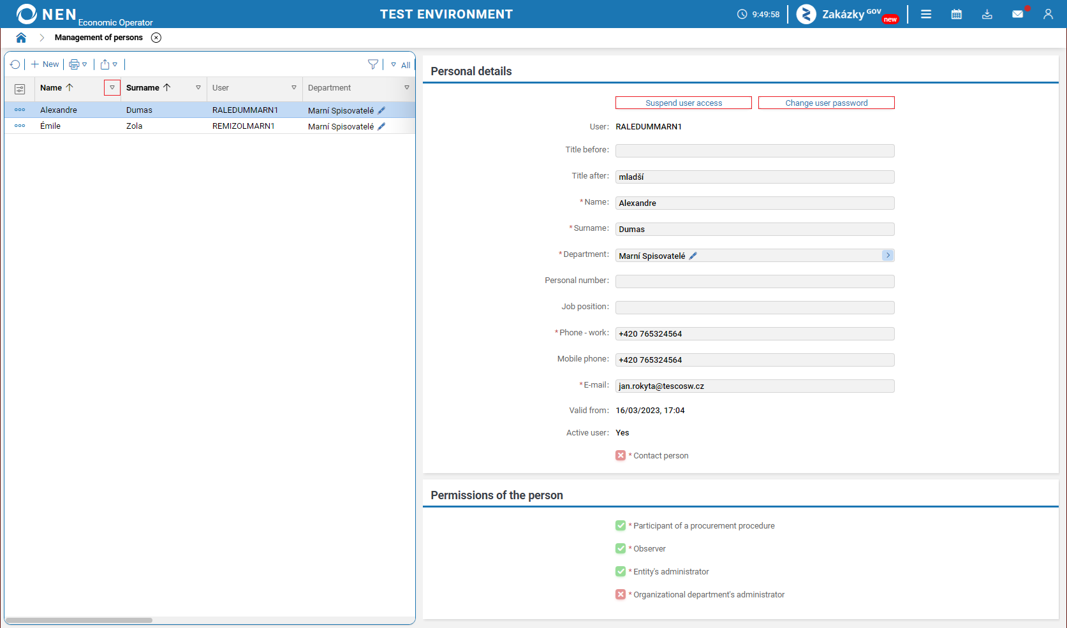Open the filter funnel icon

pyautogui.click(x=373, y=64)
